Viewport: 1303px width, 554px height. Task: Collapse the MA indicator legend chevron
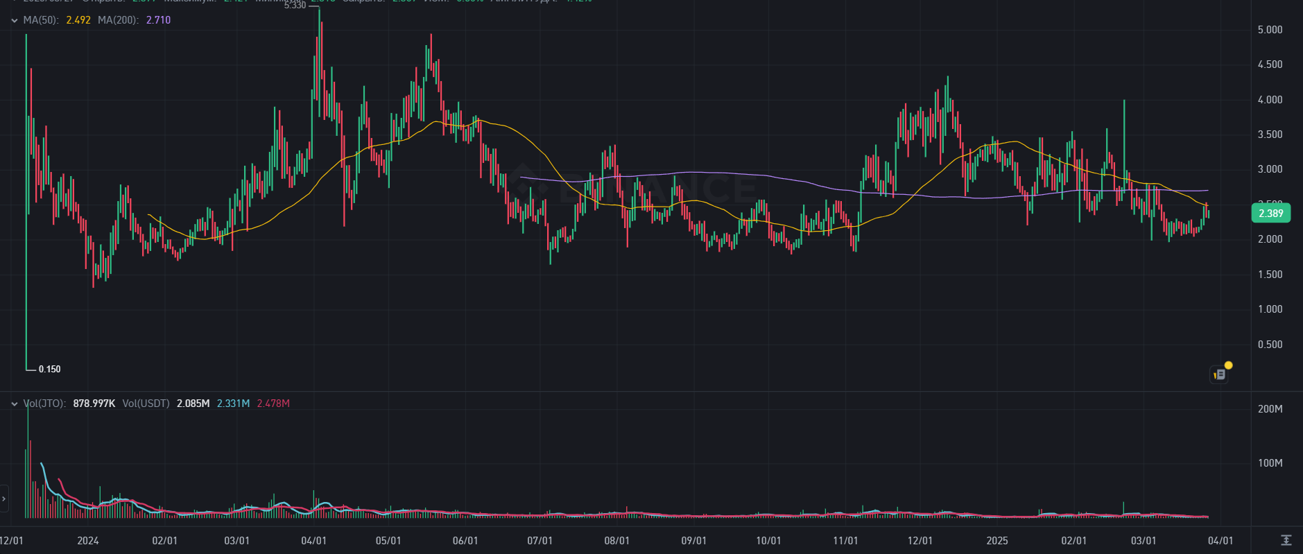pos(14,20)
